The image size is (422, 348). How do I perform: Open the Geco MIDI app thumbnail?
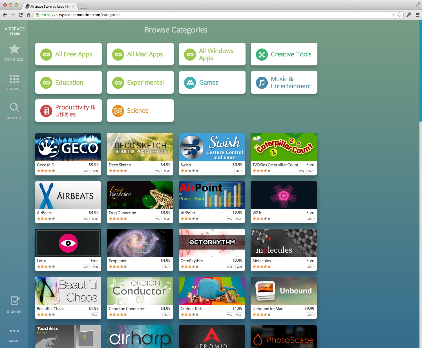click(x=68, y=147)
